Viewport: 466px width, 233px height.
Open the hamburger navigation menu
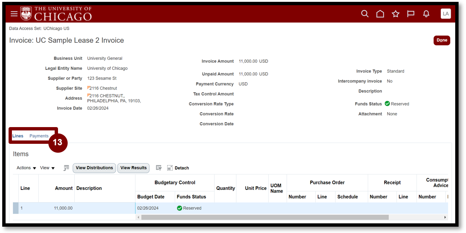click(x=14, y=14)
